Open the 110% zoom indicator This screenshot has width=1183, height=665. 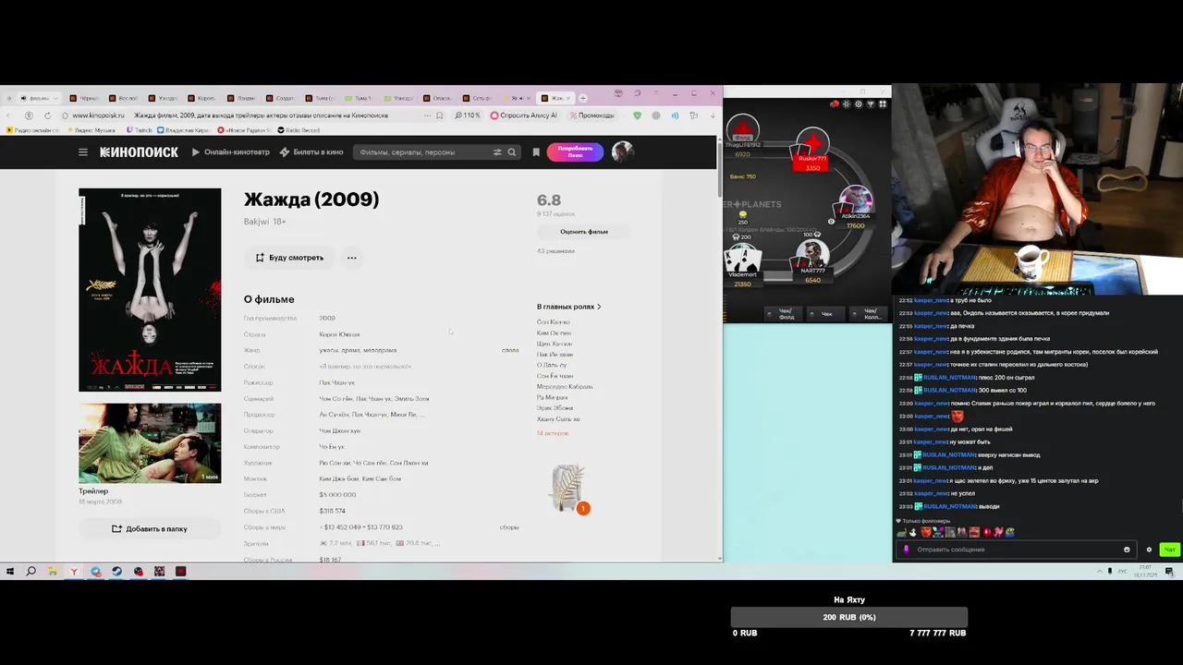tap(468, 115)
